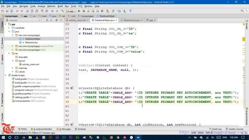Open the Refactor menu
The image size is (249, 140).
[x=51, y=6]
